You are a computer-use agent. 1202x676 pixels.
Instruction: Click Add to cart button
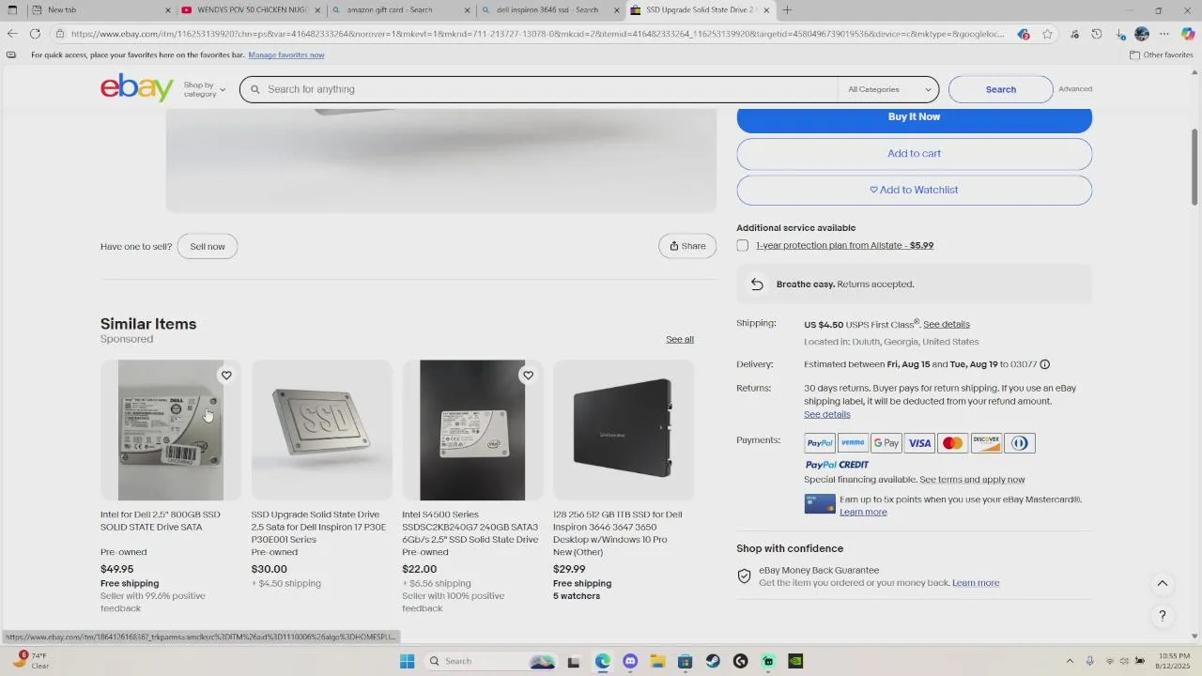914,154
